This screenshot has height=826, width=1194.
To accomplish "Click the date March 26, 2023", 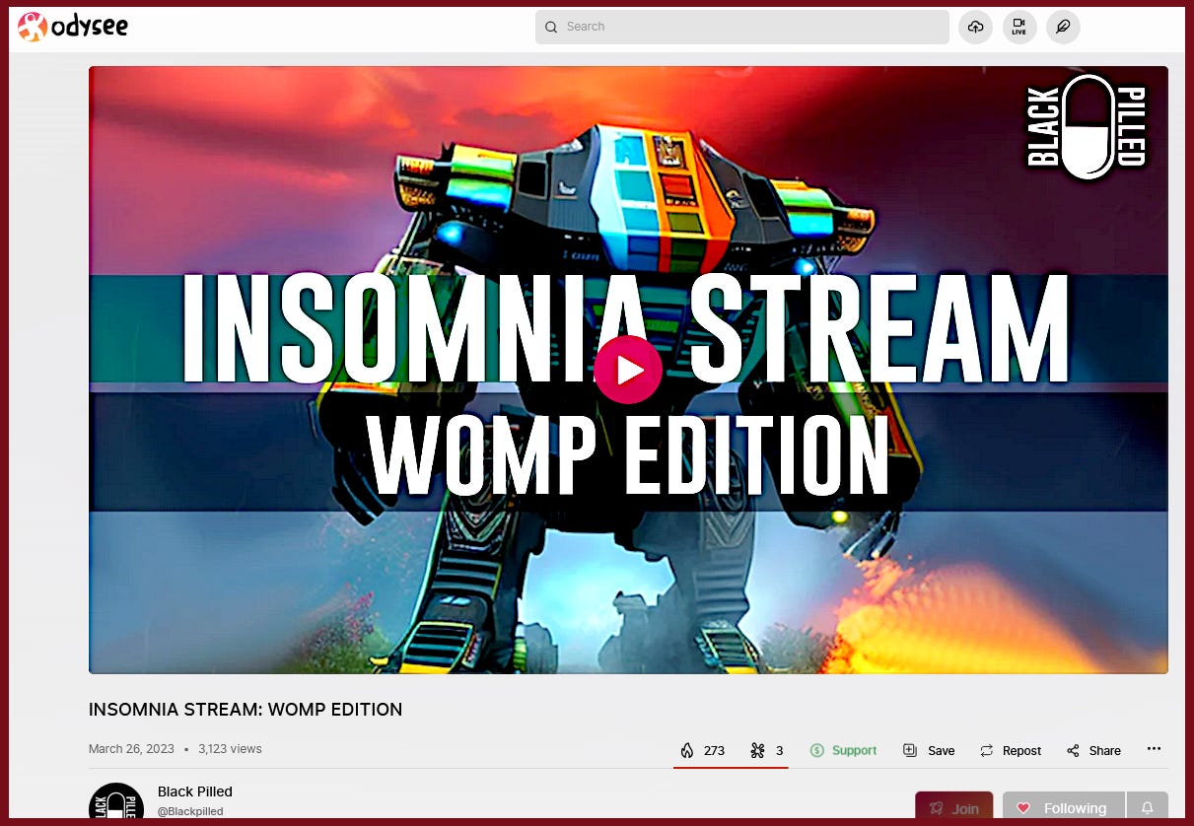I will pyautogui.click(x=131, y=749).
